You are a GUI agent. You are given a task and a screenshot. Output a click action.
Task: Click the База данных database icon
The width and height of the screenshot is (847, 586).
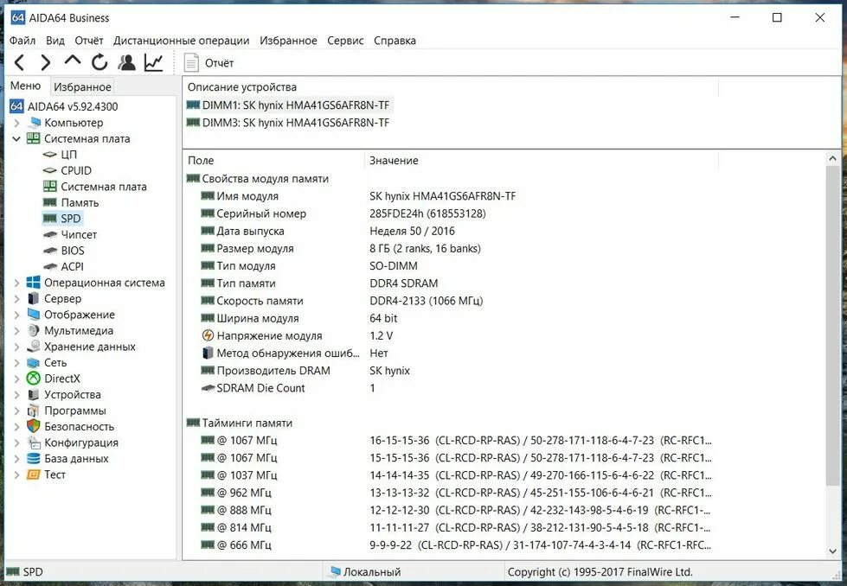click(34, 459)
